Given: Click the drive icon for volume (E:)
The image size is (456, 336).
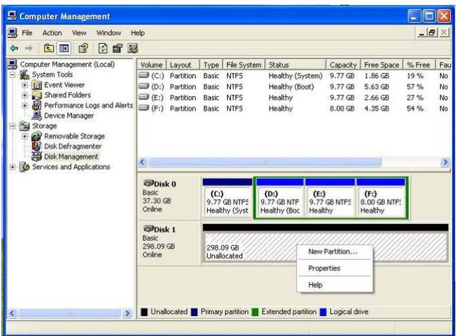Looking at the screenshot, I should tap(143, 97).
